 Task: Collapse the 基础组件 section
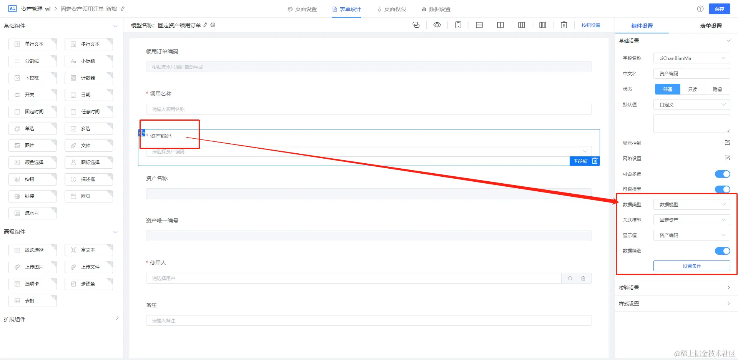pos(115,26)
